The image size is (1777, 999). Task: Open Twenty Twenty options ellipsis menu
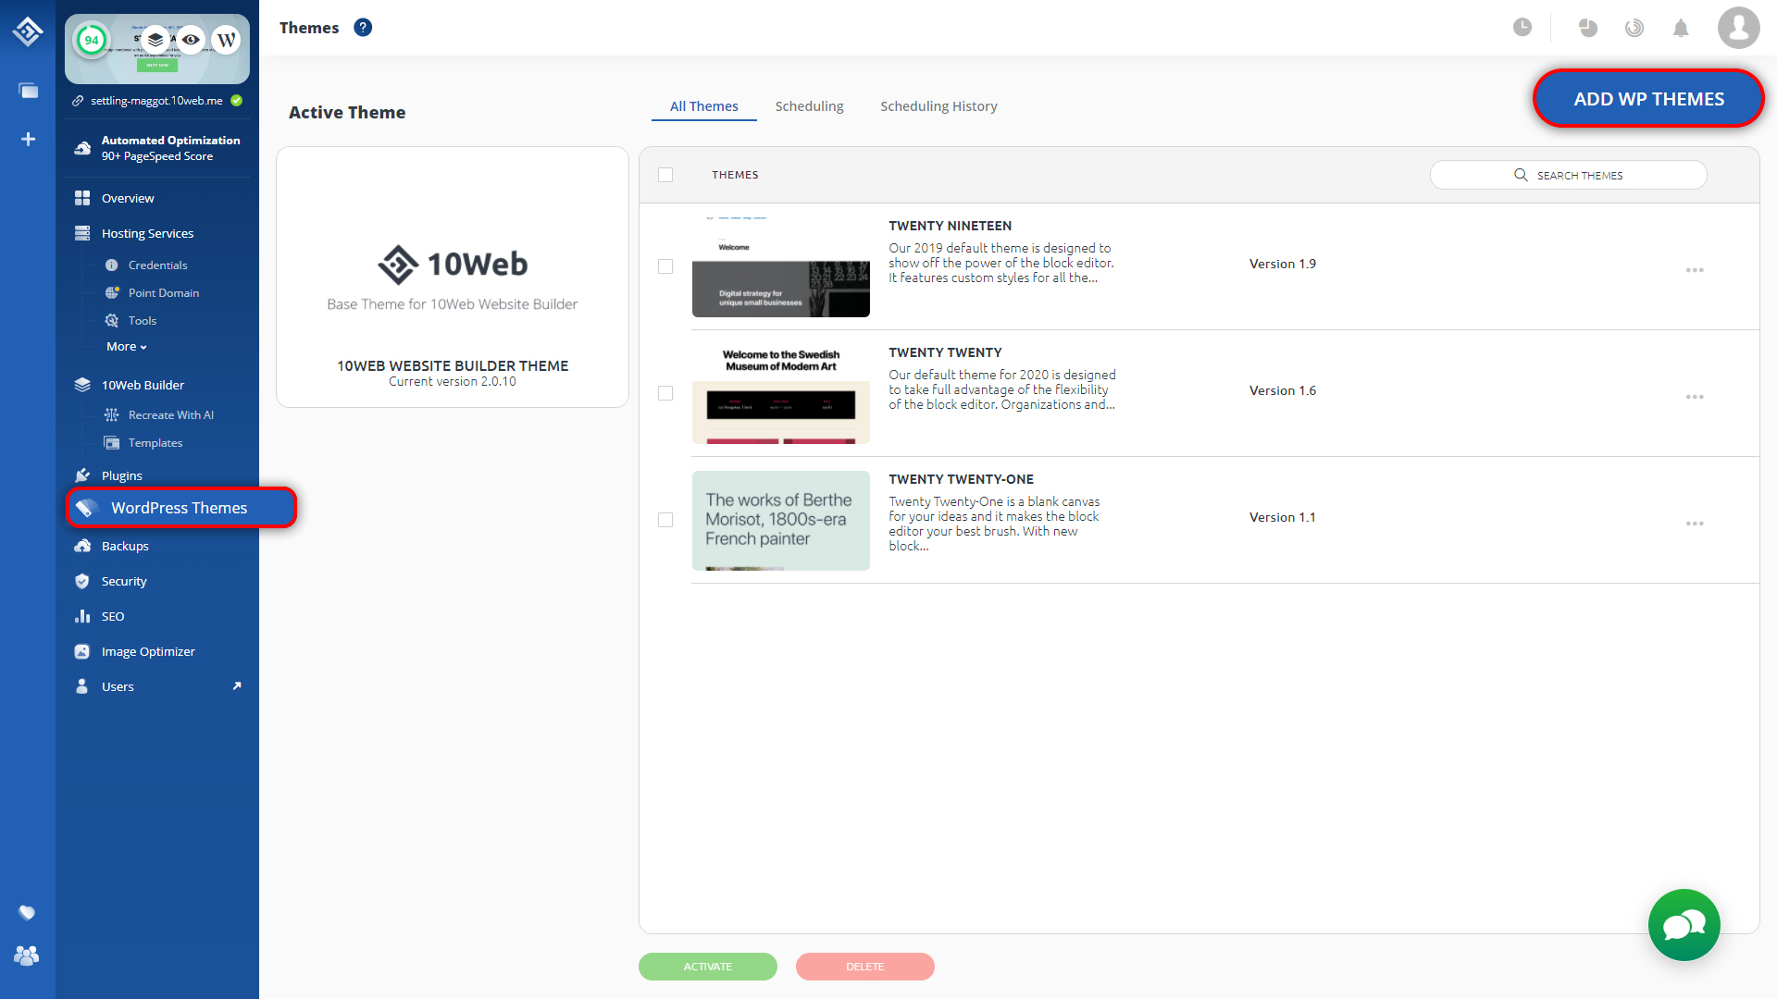[x=1695, y=397]
